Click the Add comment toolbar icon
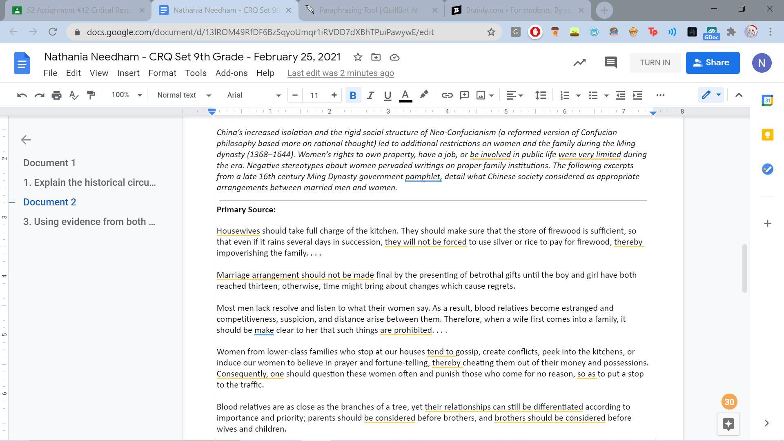 click(x=464, y=95)
